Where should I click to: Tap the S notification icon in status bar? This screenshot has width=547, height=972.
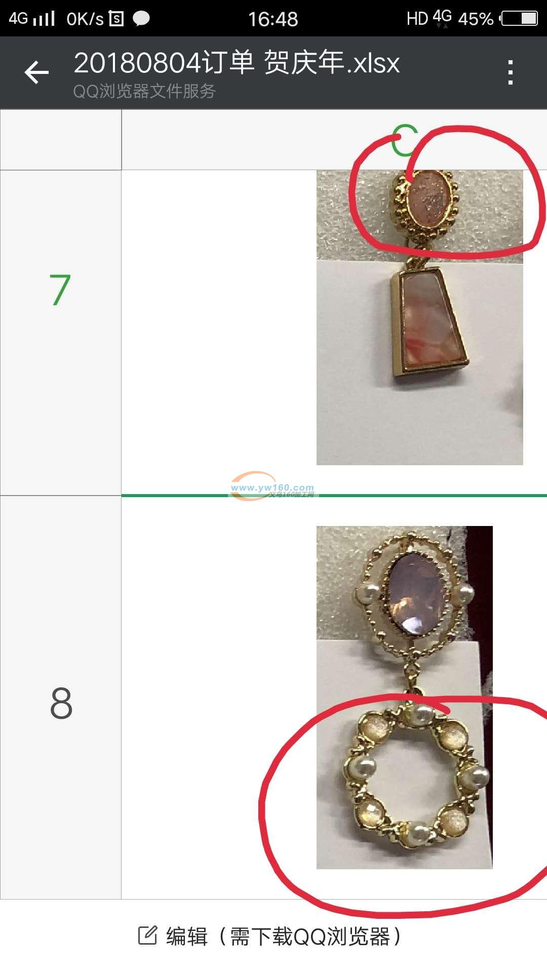point(116,19)
